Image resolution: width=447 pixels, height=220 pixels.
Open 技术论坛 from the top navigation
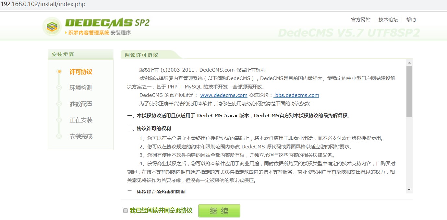pos(388,19)
